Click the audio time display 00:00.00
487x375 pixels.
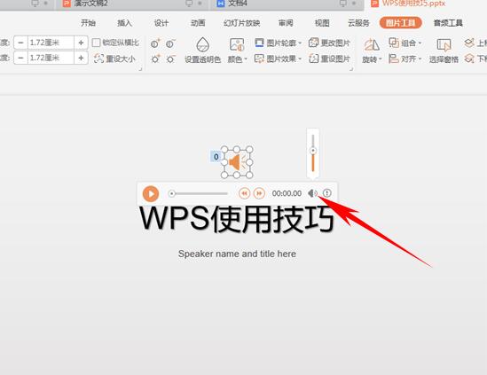pos(287,193)
